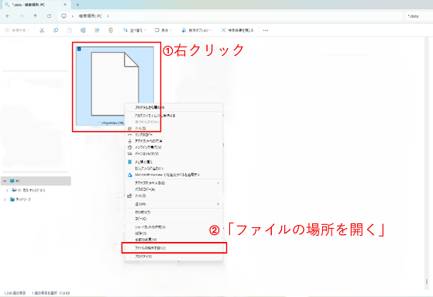Open the three-dot See more menu
Image resolution: width=433 pixels, height=297 pixels.
tap(266, 30)
